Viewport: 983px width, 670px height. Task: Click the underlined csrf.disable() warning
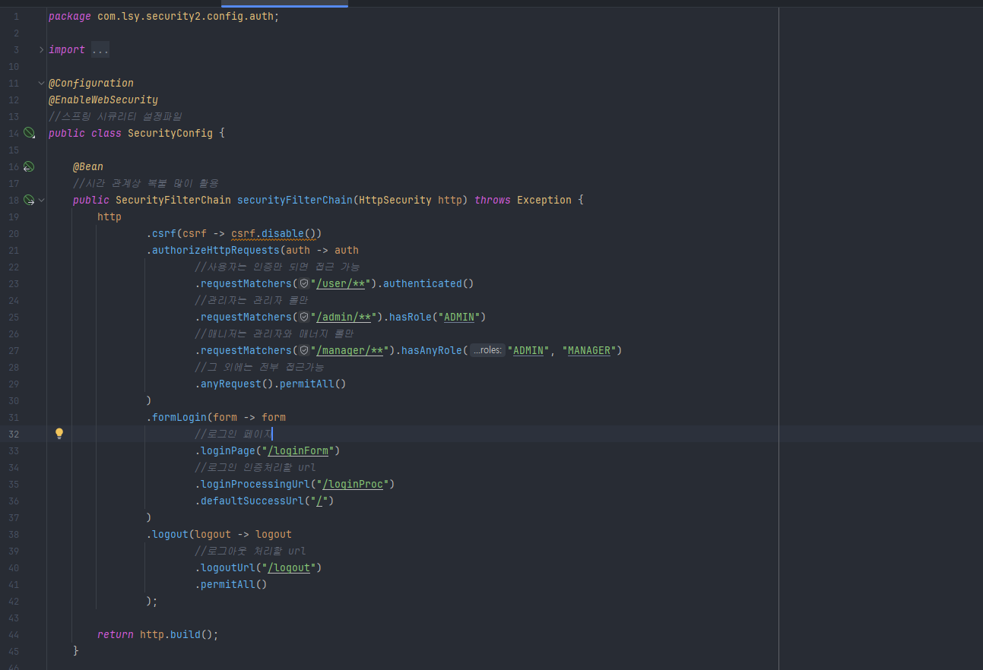274,233
